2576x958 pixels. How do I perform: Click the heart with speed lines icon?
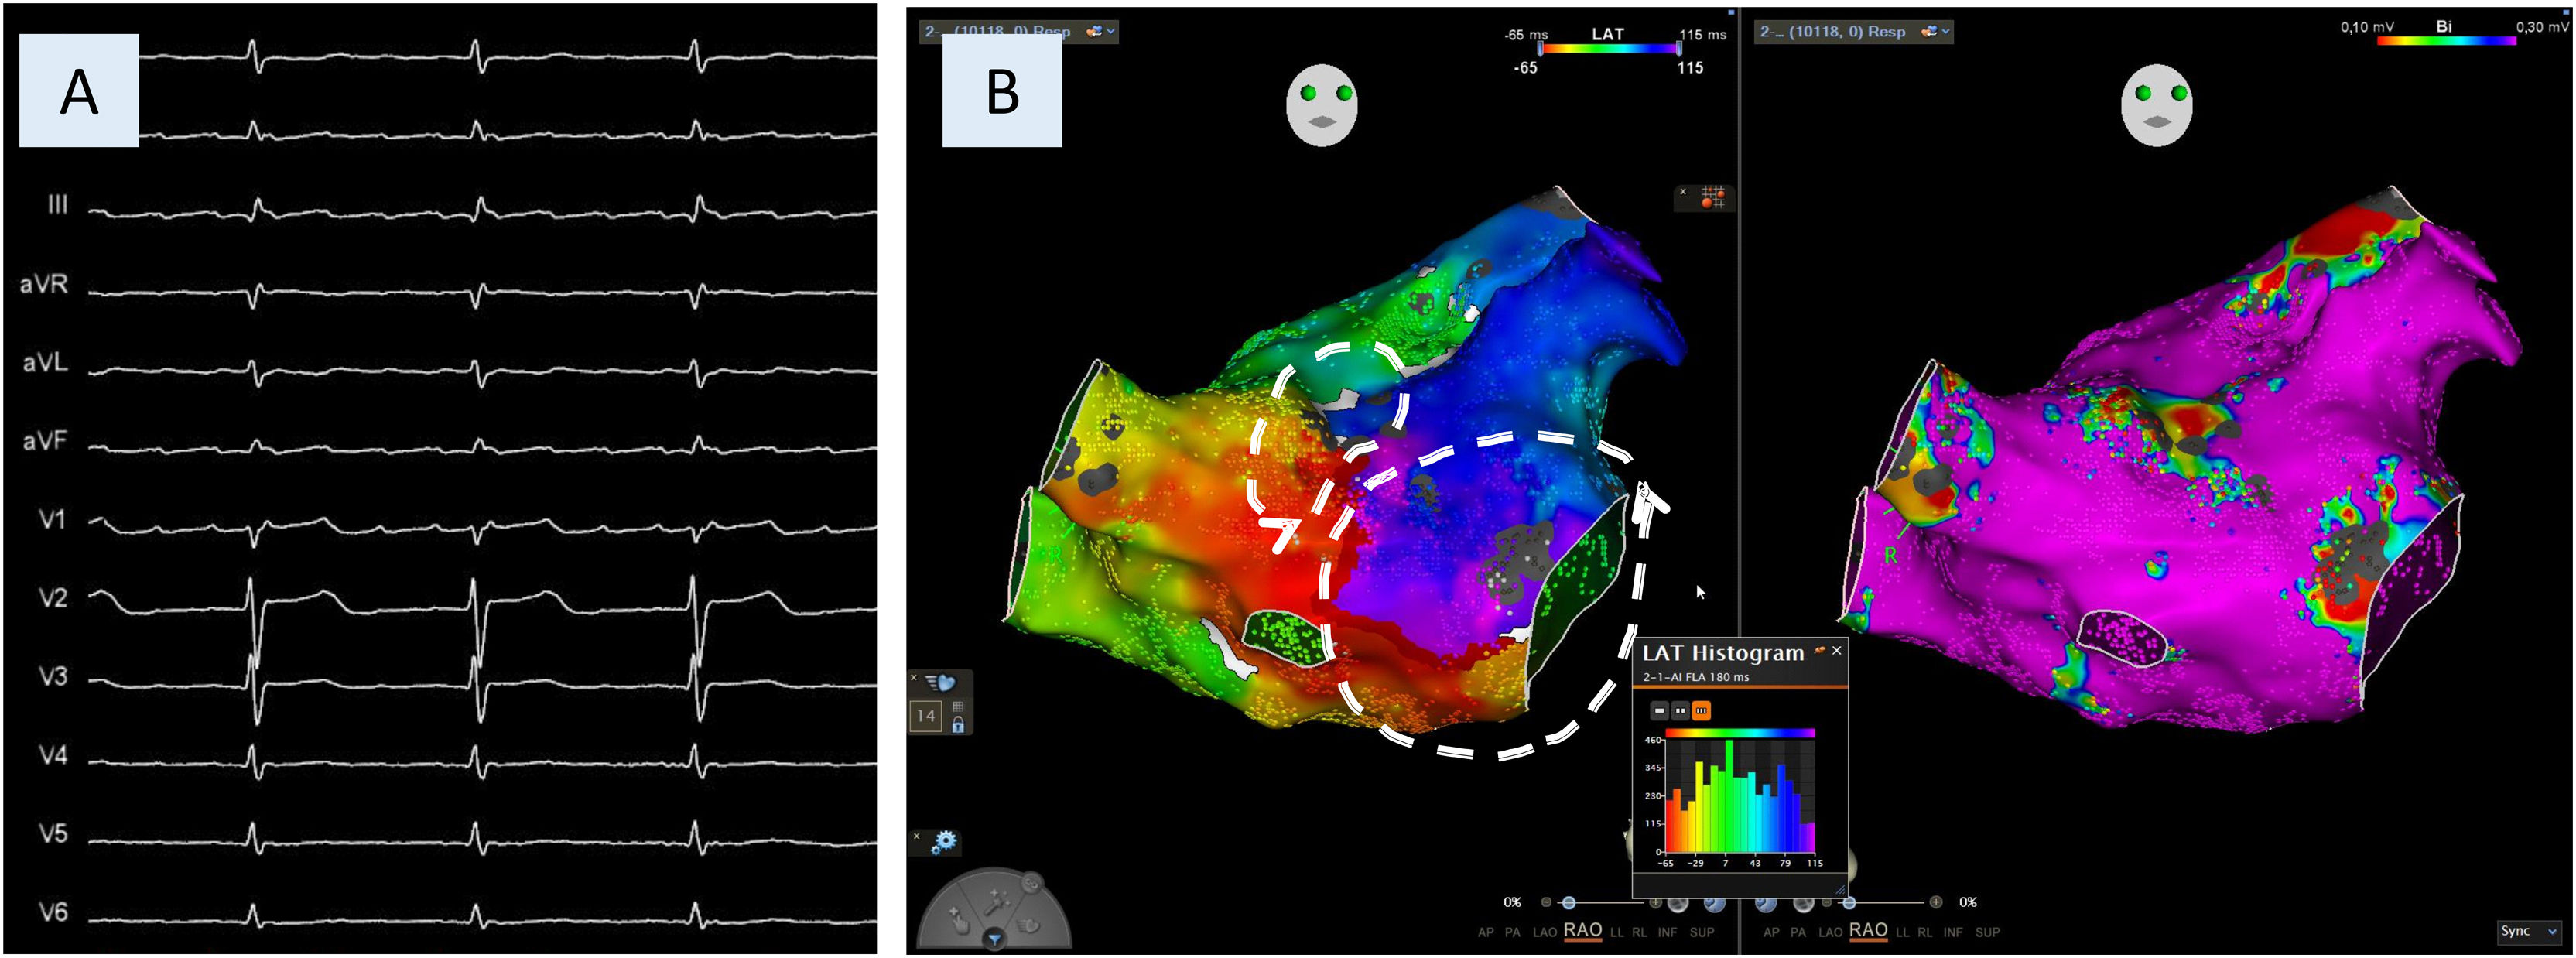940,683
